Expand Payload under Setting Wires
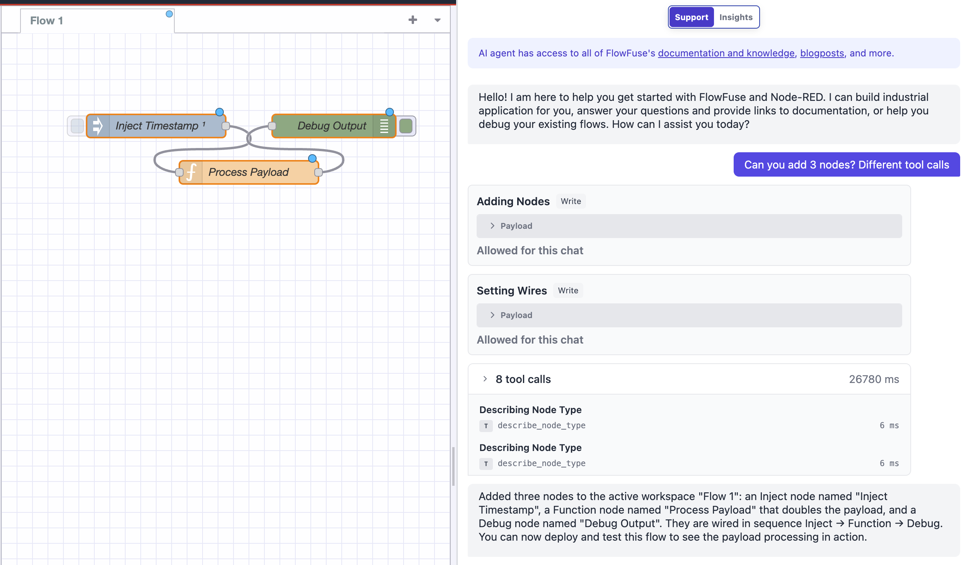This screenshot has height=565, width=971. click(689, 315)
